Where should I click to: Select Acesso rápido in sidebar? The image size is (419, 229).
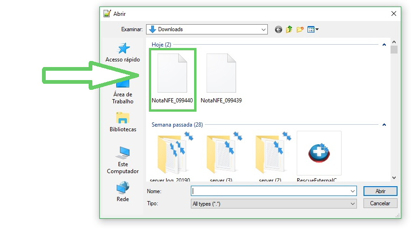tap(123, 53)
